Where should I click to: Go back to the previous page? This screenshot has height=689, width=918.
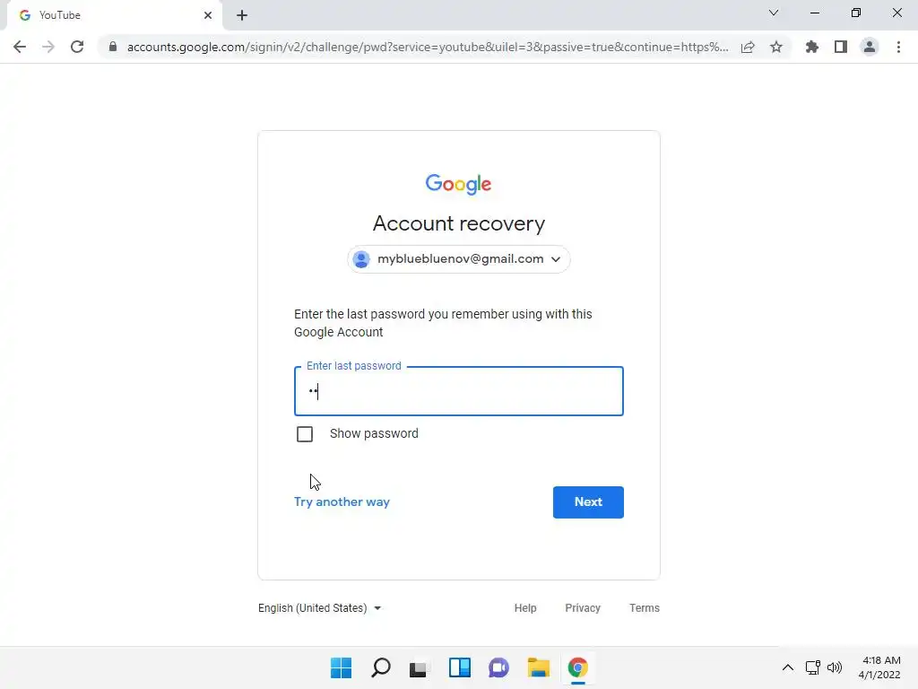pyautogui.click(x=20, y=47)
